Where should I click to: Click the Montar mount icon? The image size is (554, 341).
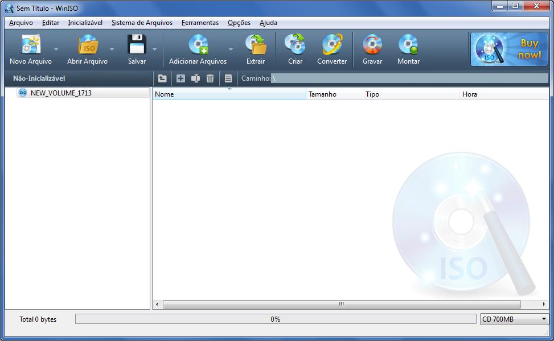click(x=408, y=44)
